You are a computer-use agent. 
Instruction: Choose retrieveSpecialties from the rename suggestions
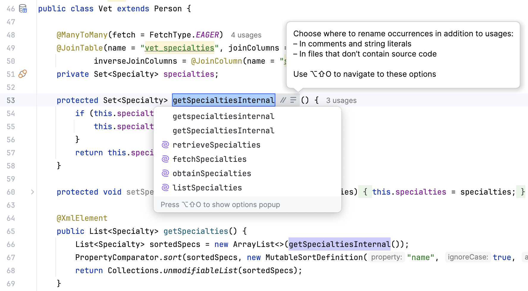[216, 145]
